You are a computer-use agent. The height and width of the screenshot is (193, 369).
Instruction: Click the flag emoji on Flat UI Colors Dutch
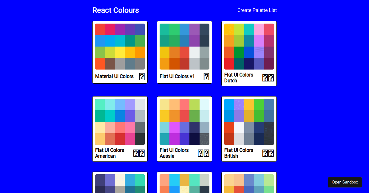click(268, 78)
